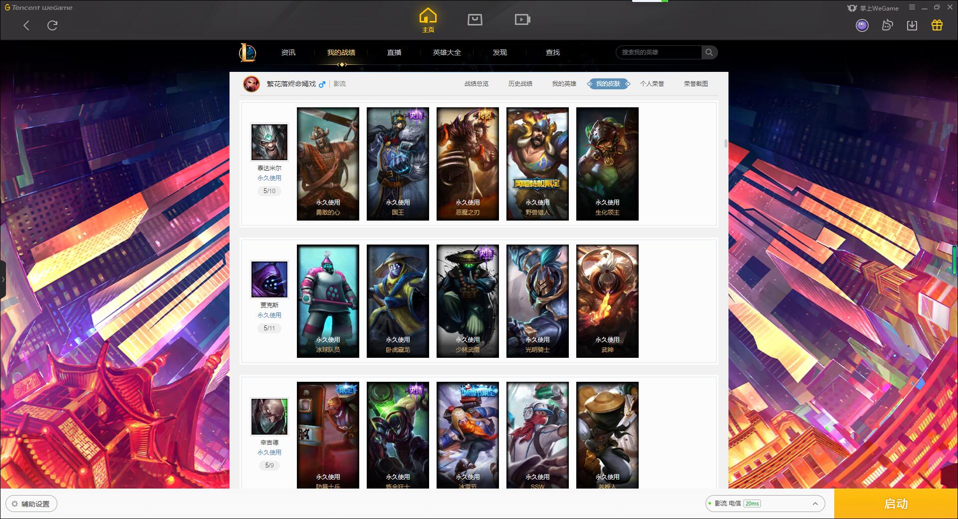Screen dimensions: 958x519
Task: Click the League of Legends logo
Action: tap(247, 52)
